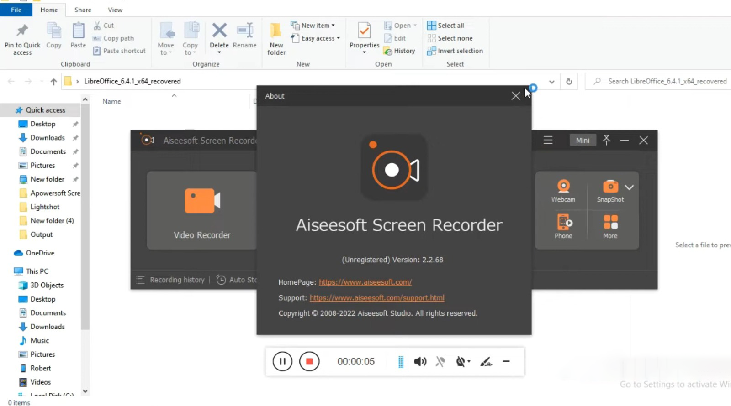The image size is (731, 406).
Task: Switch to the View ribbon tab
Action: (115, 10)
